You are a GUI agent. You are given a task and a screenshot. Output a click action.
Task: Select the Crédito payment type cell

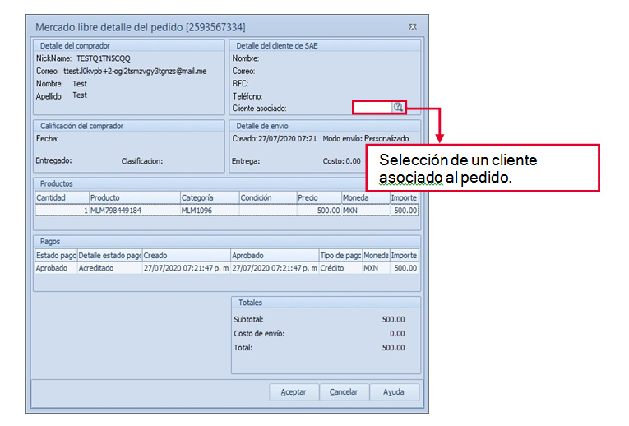tap(340, 268)
